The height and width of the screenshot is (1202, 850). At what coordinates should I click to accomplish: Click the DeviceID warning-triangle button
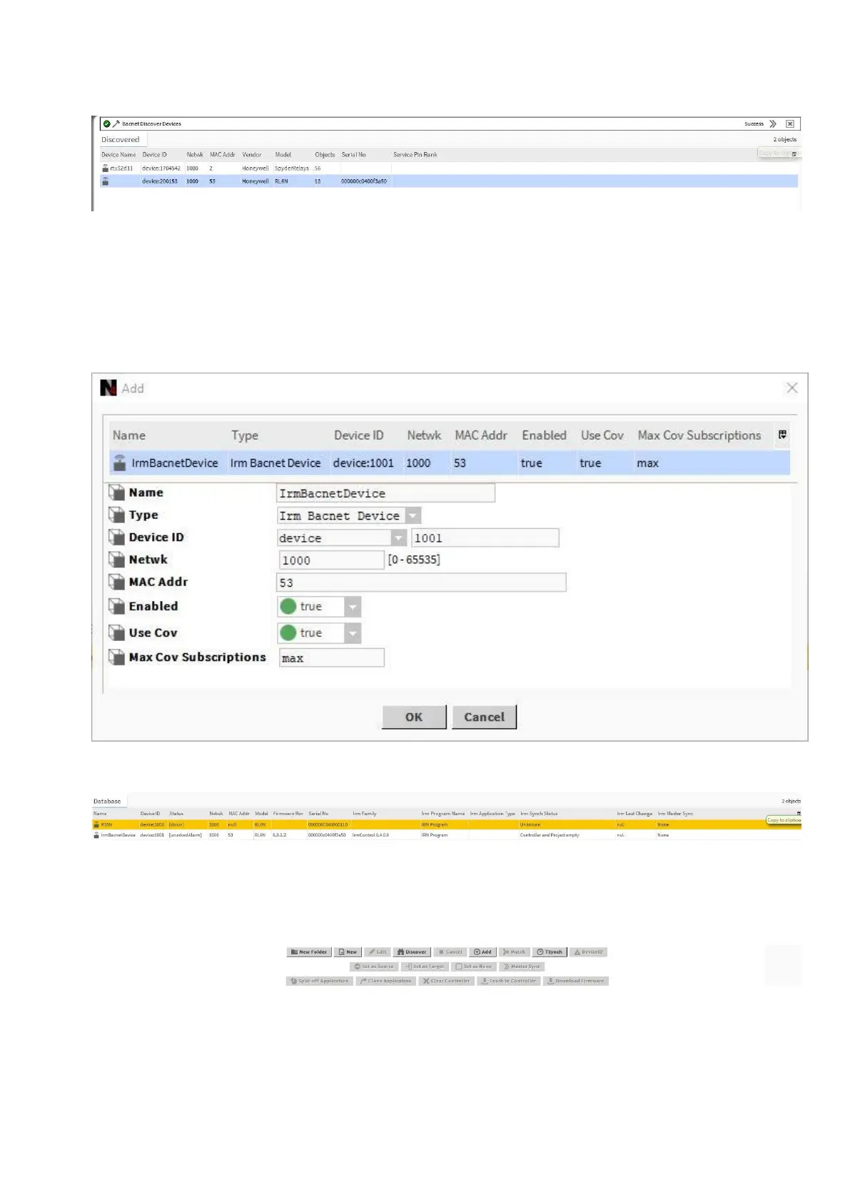(x=589, y=951)
